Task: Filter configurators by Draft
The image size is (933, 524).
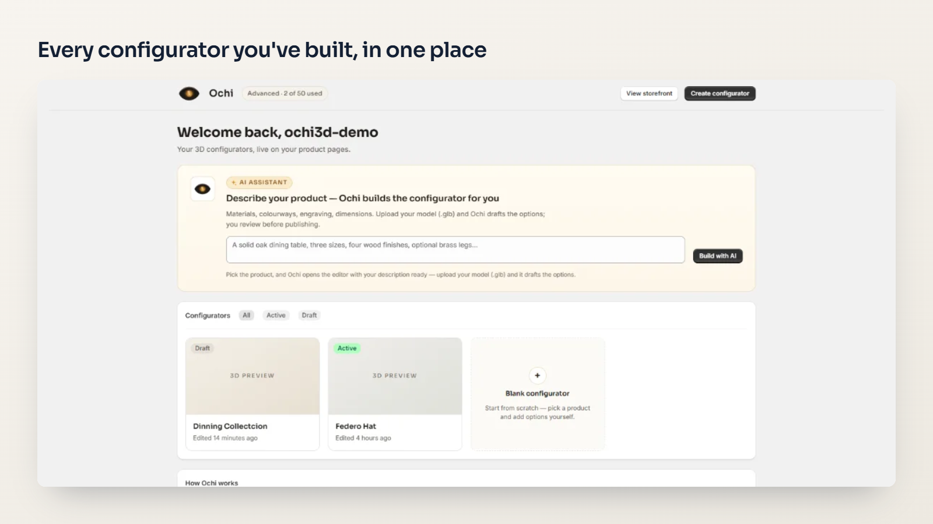Action: click(x=309, y=315)
